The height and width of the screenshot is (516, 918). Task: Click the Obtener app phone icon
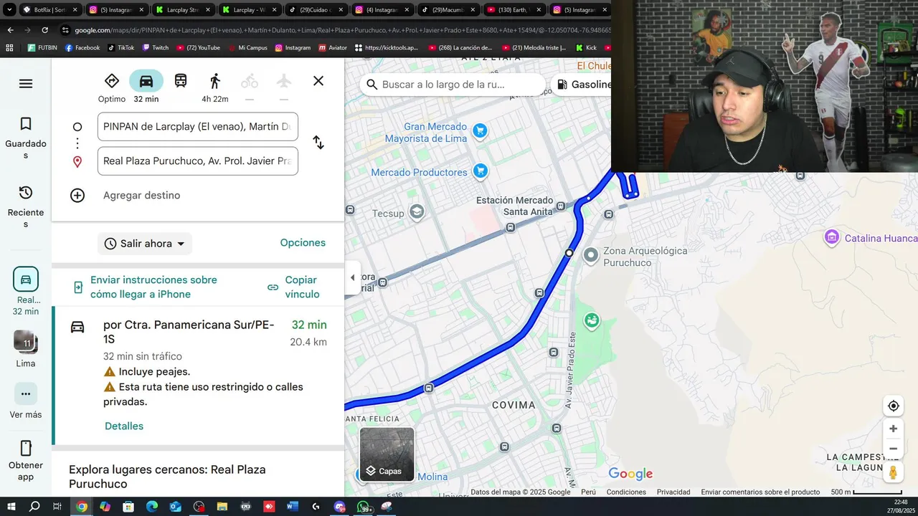pos(26,449)
